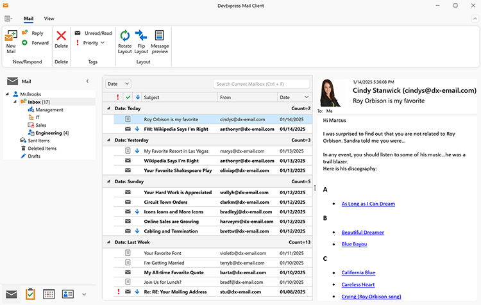
Task: Toggle the Message preview icon
Action: (x=160, y=37)
